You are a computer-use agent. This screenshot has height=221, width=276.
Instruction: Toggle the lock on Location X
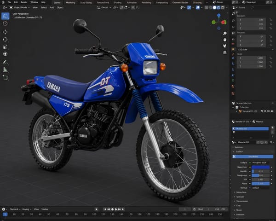270,20
